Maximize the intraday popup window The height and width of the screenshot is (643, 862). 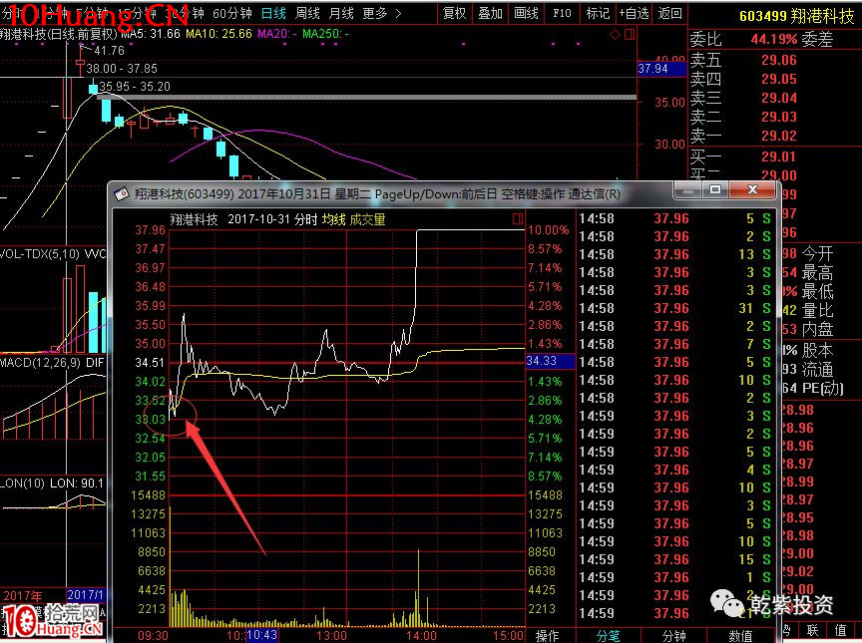coord(715,189)
